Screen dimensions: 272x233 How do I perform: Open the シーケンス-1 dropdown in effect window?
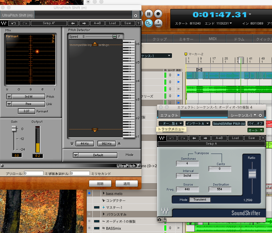coord(244,115)
